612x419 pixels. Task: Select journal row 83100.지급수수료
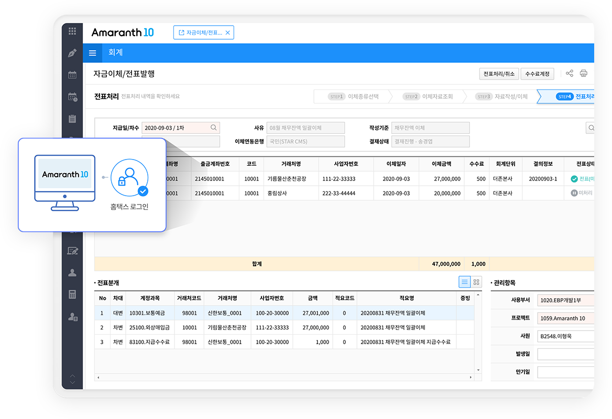[284, 342]
